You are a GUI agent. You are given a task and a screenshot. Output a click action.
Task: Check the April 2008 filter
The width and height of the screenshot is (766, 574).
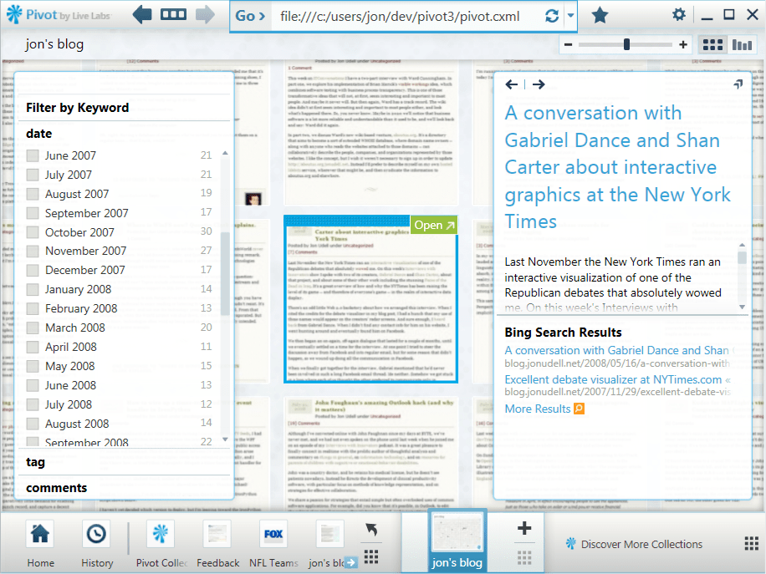33,347
